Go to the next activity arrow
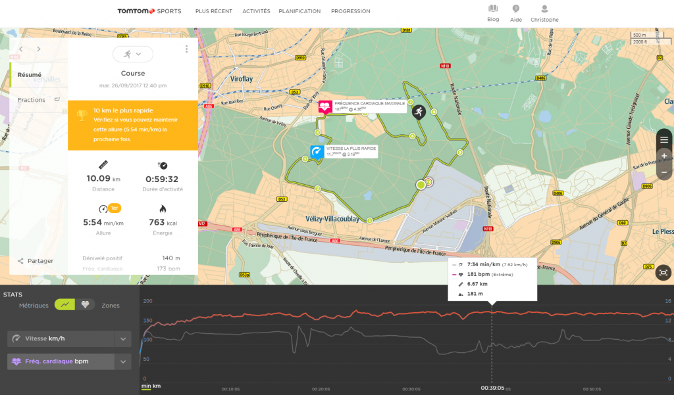The width and height of the screenshot is (674, 395). point(39,49)
